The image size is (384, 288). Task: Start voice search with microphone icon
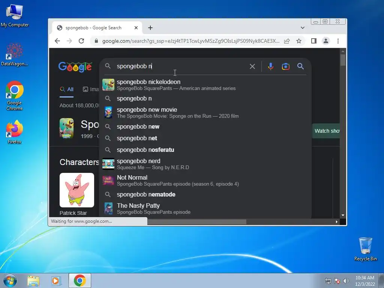tap(271, 66)
